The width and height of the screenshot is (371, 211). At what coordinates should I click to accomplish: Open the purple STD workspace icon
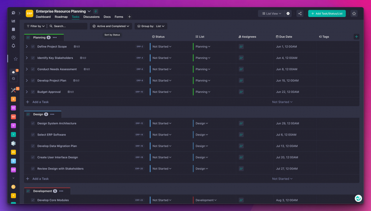13,170
